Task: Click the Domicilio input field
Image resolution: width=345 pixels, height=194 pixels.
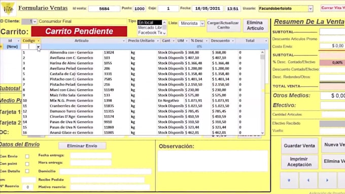Action: click(x=106, y=171)
